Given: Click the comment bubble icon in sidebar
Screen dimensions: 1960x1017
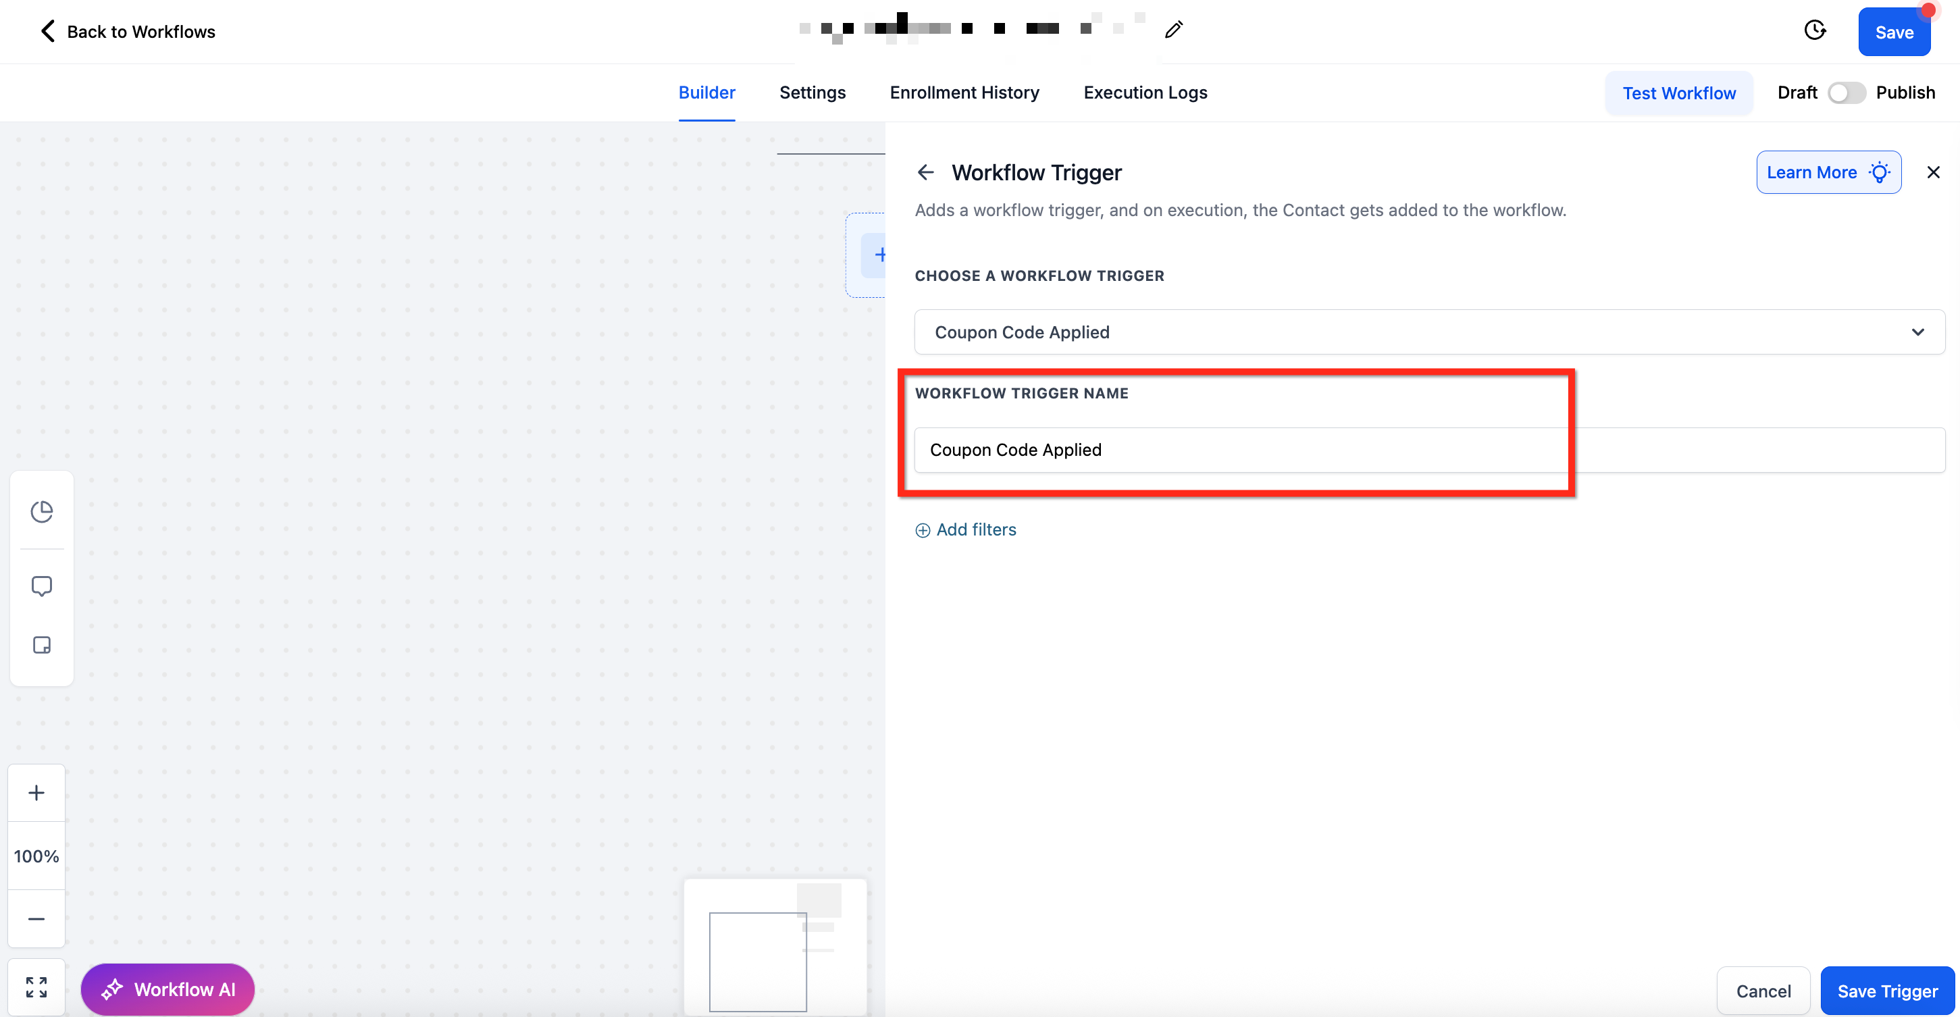Looking at the screenshot, I should click(42, 585).
